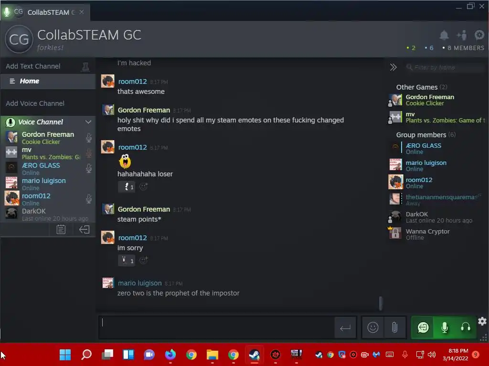Click the green leave voice chat icon
This screenshot has width=489, height=366.
(423, 327)
